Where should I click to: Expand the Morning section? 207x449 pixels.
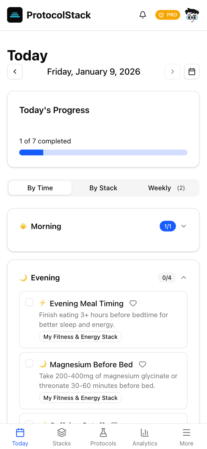183,226
